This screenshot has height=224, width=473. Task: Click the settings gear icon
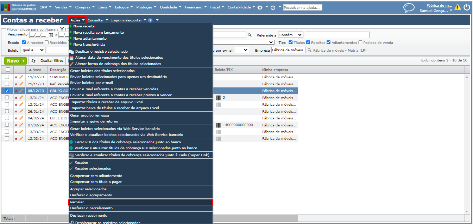click(x=260, y=7)
